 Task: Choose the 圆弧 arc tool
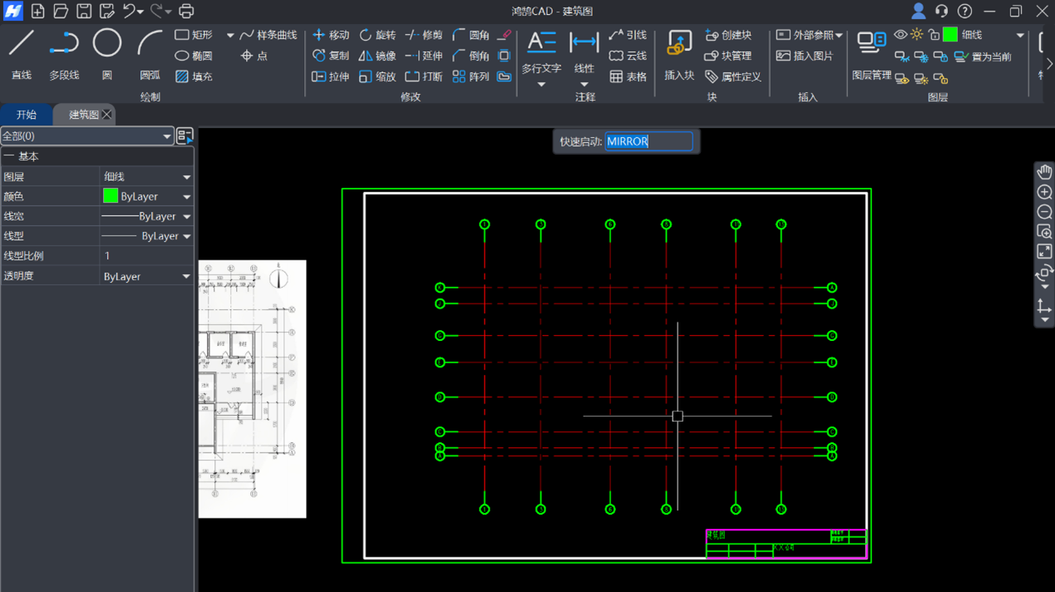pyautogui.click(x=150, y=53)
